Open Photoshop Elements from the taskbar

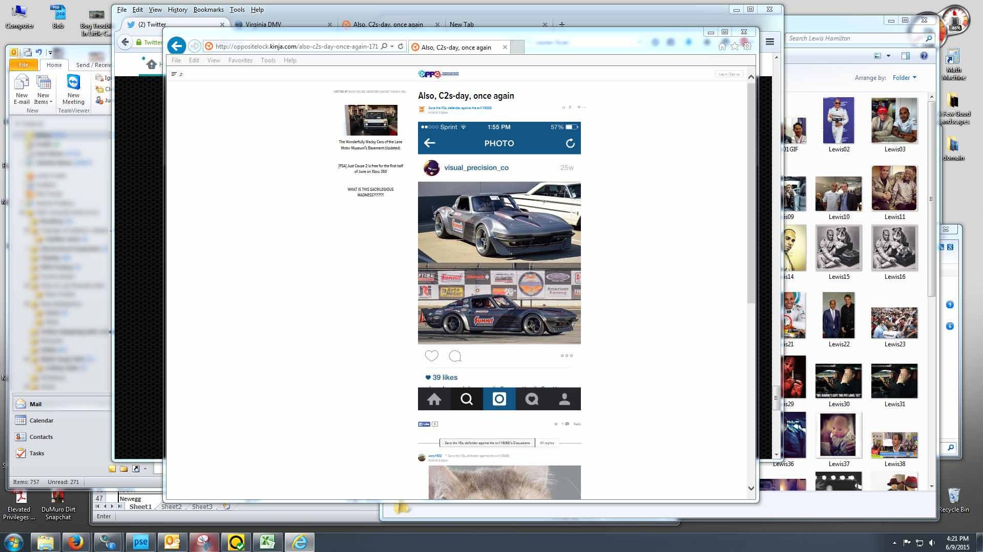[140, 542]
